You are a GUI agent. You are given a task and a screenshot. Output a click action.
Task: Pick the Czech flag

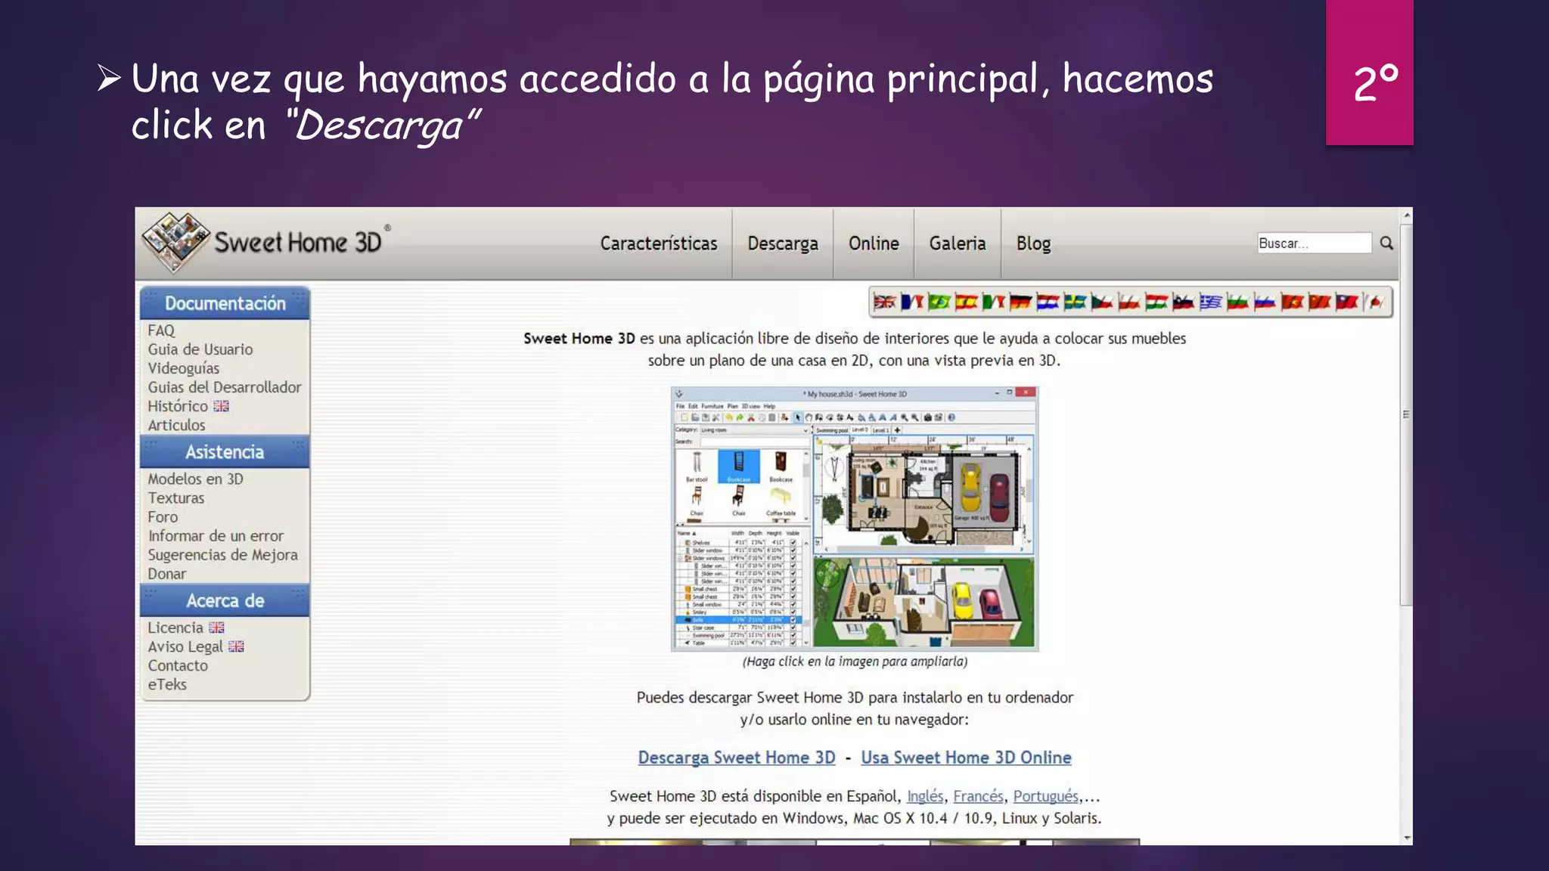(1102, 302)
